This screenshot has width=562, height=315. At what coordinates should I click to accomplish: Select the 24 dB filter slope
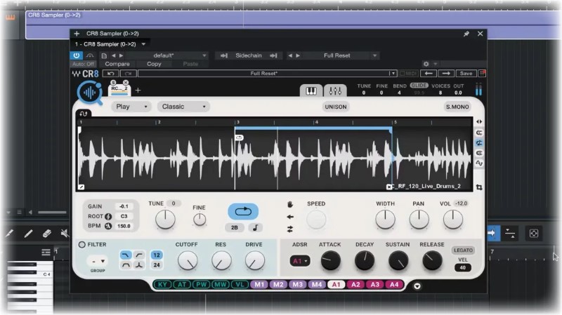coord(156,265)
